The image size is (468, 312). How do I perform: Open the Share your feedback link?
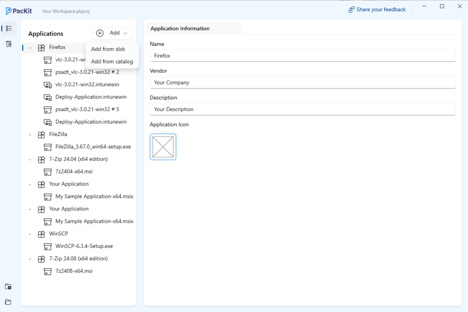pos(377,10)
